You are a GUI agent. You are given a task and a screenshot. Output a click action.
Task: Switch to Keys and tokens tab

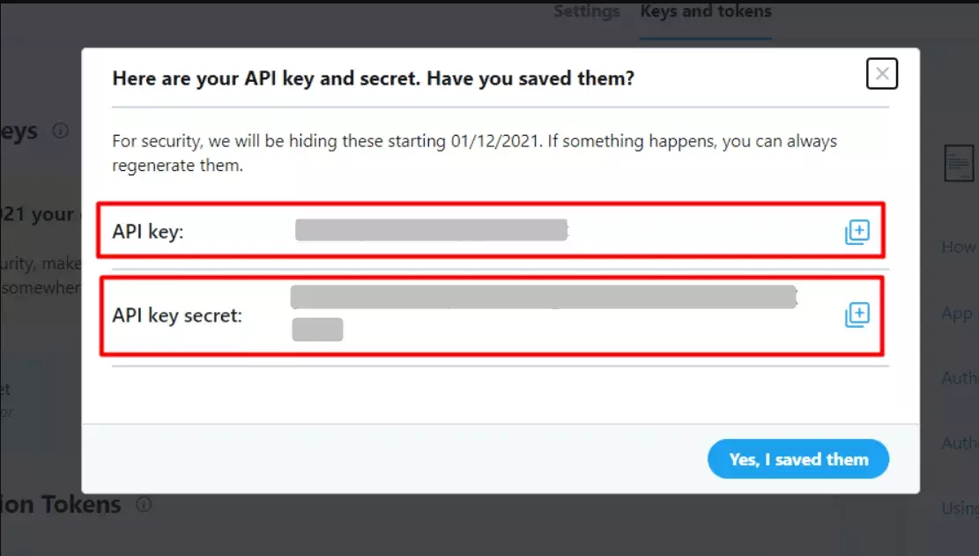(x=706, y=11)
